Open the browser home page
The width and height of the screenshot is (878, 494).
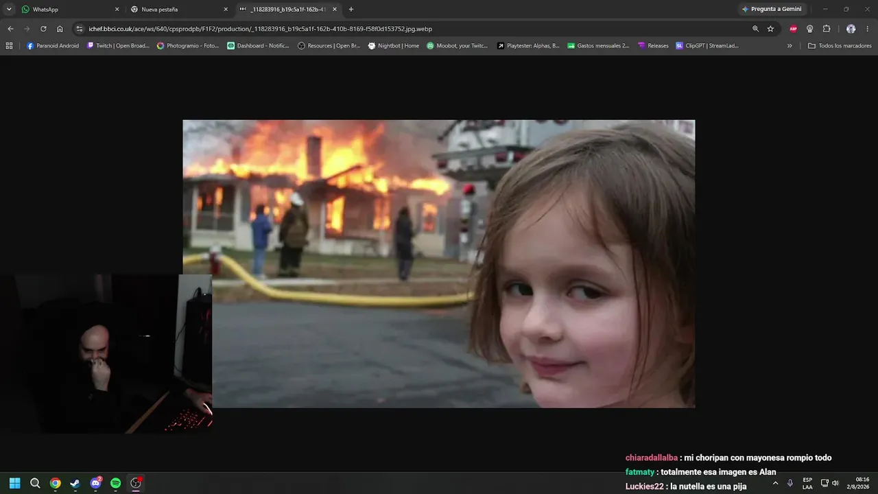click(x=60, y=29)
